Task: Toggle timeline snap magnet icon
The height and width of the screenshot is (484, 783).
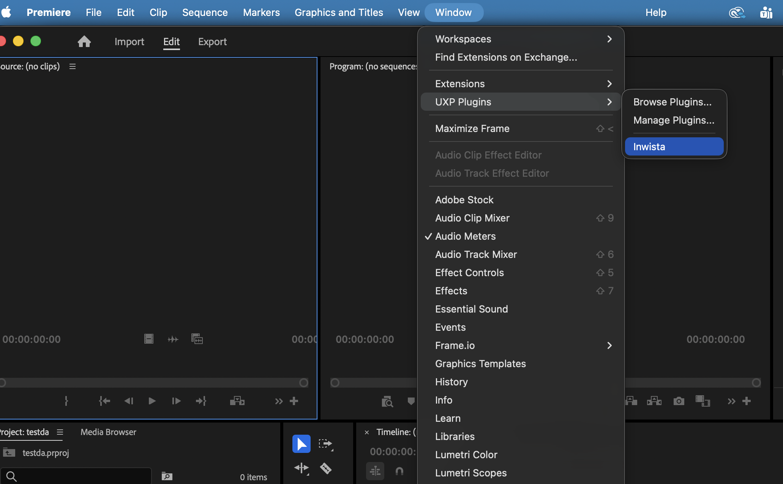Action: pyautogui.click(x=399, y=471)
